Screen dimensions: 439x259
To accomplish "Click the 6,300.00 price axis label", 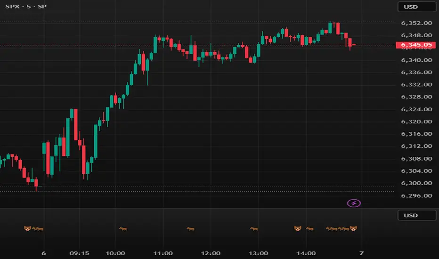I will tap(416, 183).
